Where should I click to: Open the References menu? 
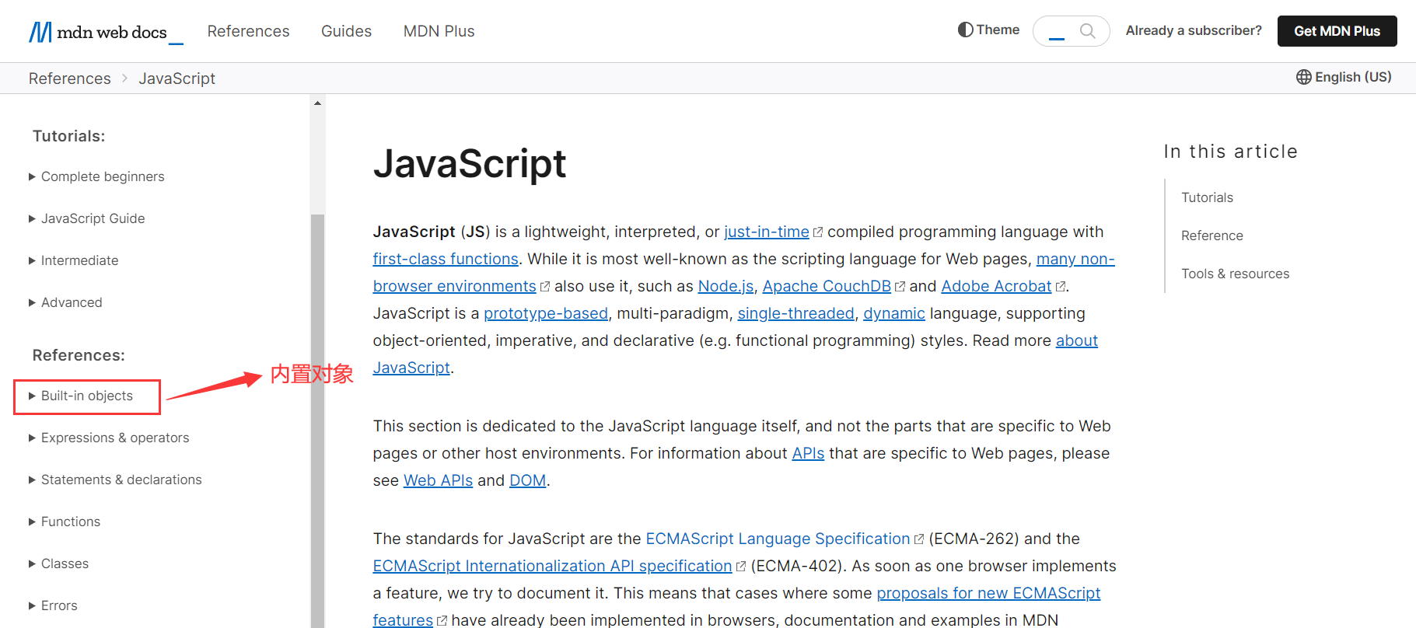[248, 31]
